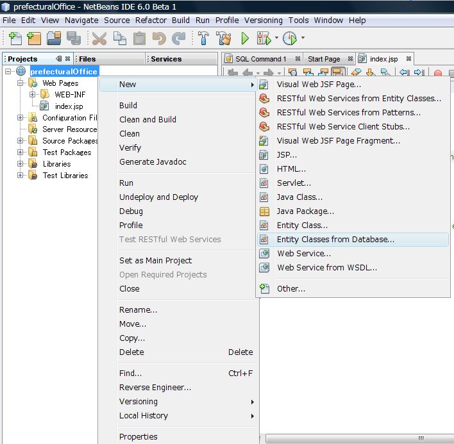Choose Clean and Build from context menu
Viewport: 454px width, 444px height.
click(x=147, y=120)
